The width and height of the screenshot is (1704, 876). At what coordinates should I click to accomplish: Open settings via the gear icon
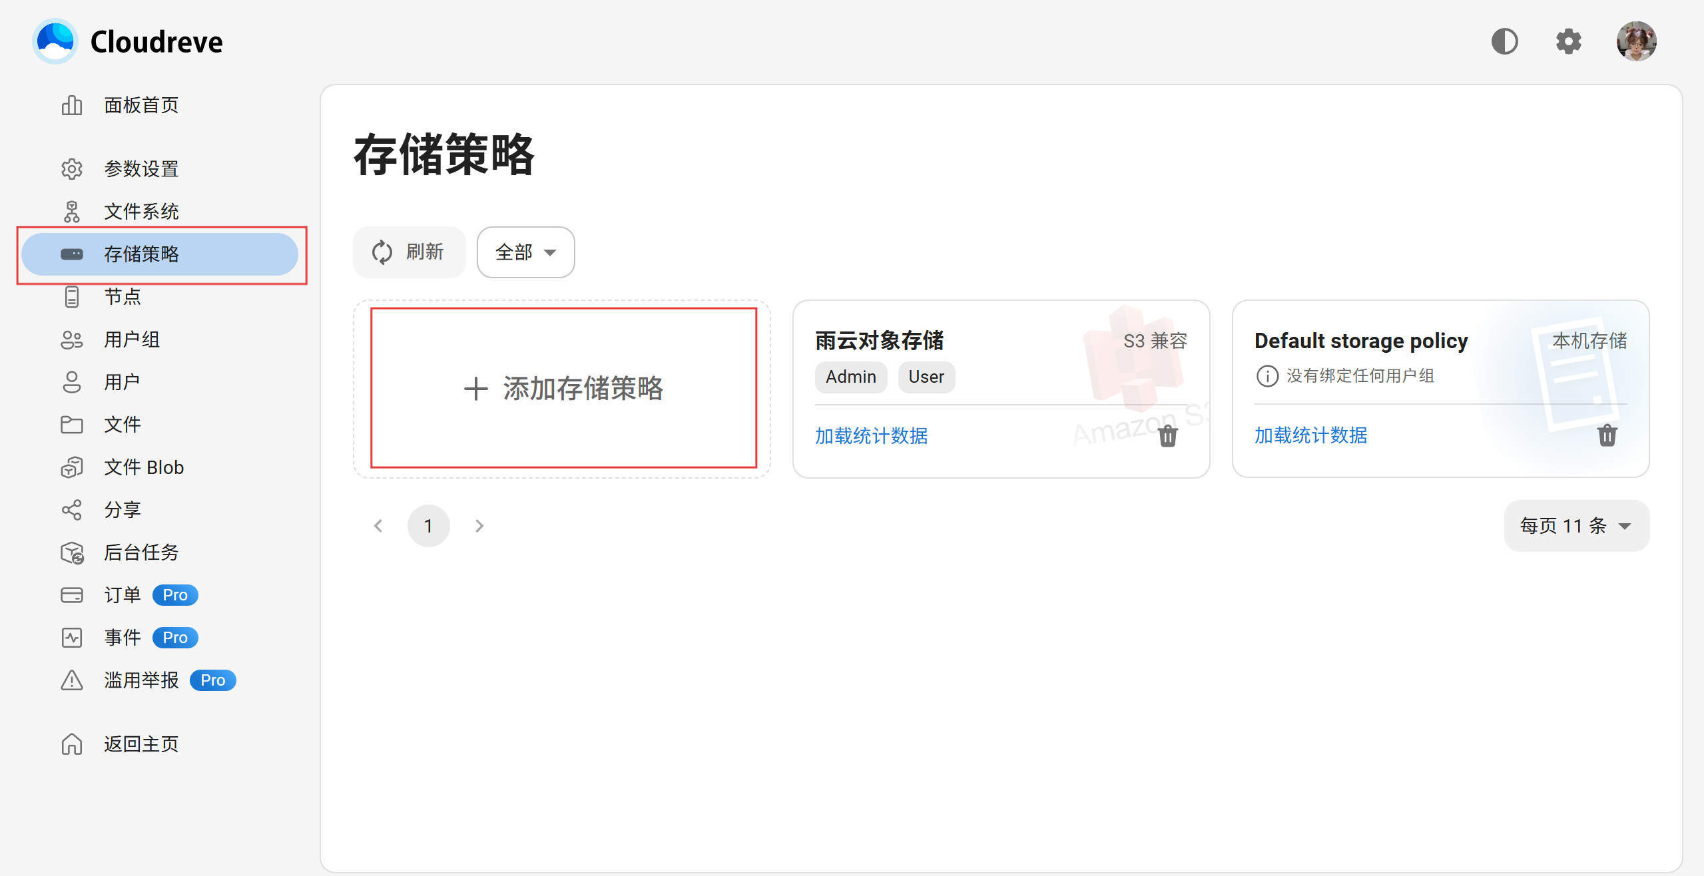(x=1568, y=41)
